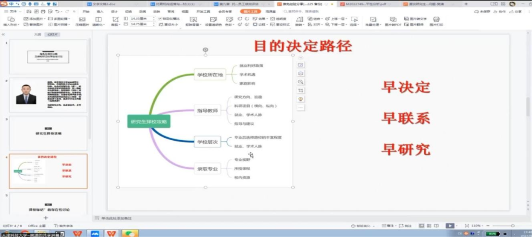Open the 文件 file menu dropdown
The image size is (532, 237).
(15, 12)
